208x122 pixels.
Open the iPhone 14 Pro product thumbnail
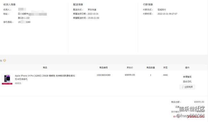click(7, 79)
